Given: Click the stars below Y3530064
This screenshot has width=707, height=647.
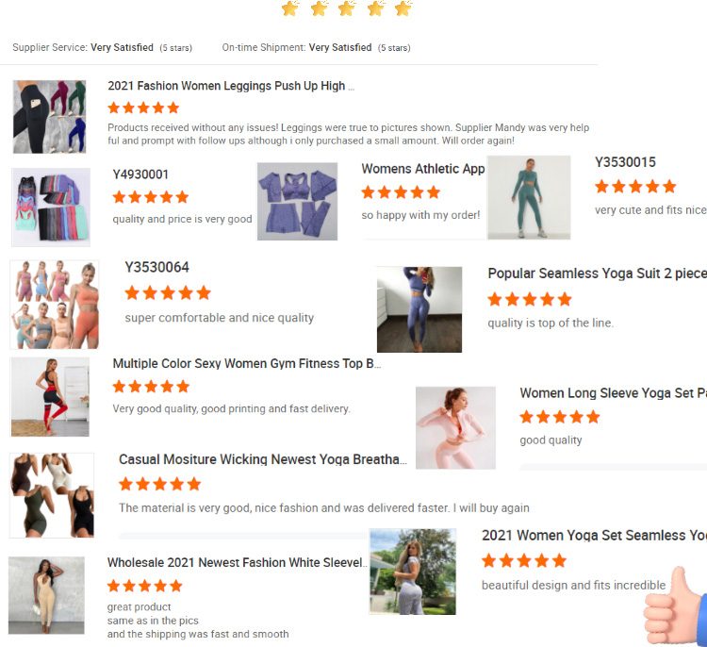Looking at the screenshot, I should (168, 292).
